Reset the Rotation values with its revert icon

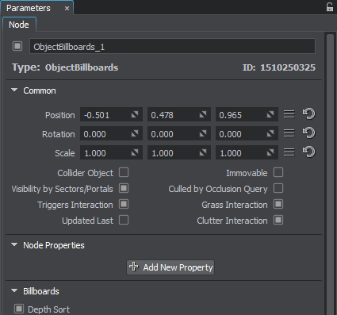point(308,133)
